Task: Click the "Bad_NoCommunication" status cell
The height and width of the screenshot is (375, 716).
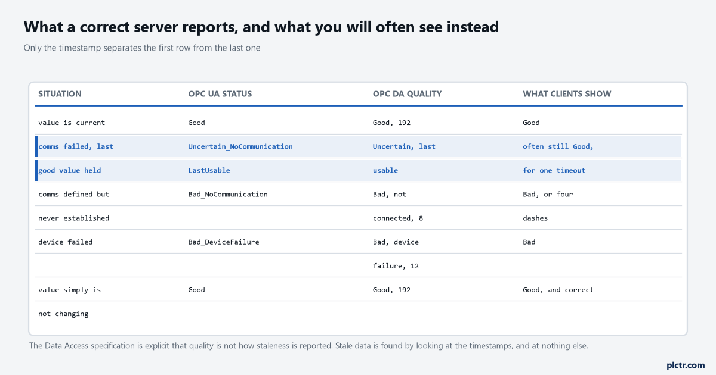Action: click(x=228, y=194)
